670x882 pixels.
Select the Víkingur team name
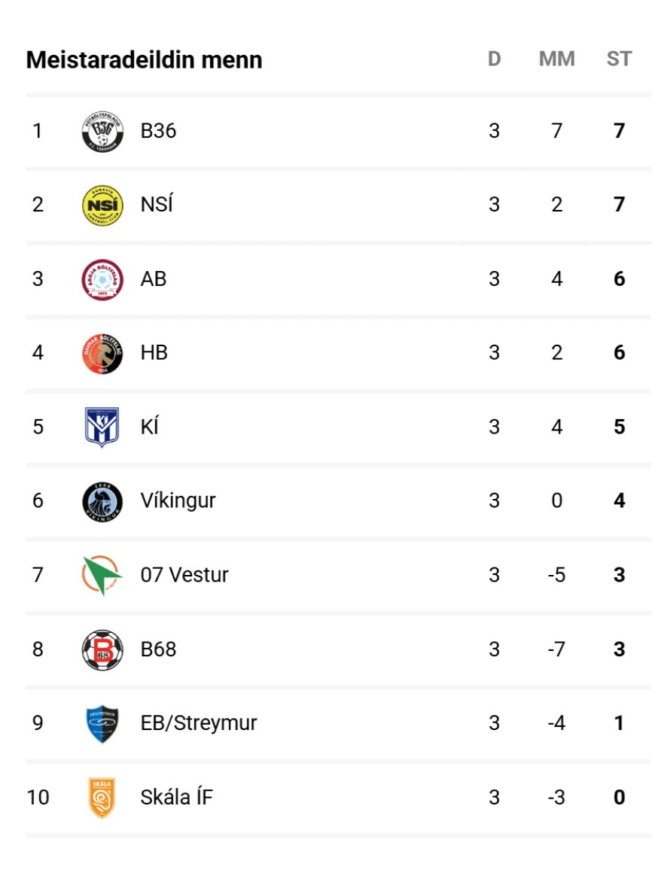178,501
